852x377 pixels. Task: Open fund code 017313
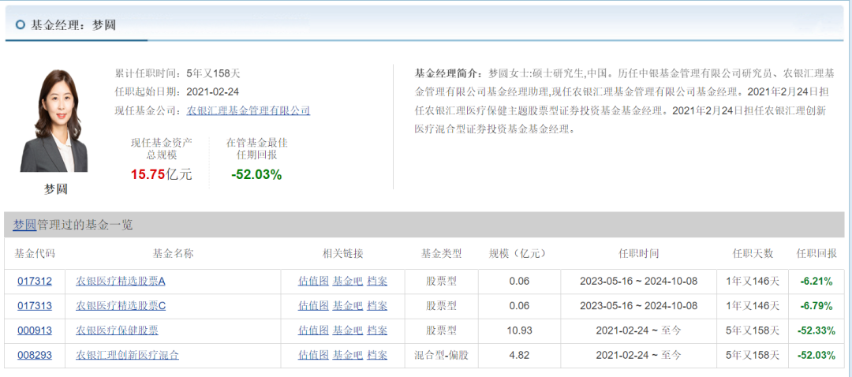pos(35,306)
